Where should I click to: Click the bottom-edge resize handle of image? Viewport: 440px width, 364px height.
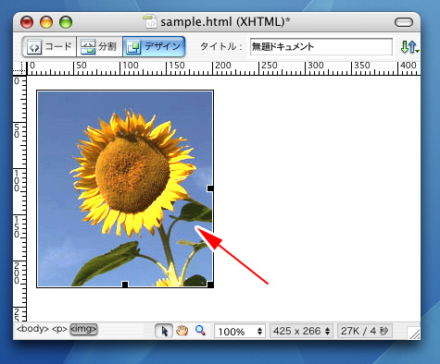click(x=125, y=285)
